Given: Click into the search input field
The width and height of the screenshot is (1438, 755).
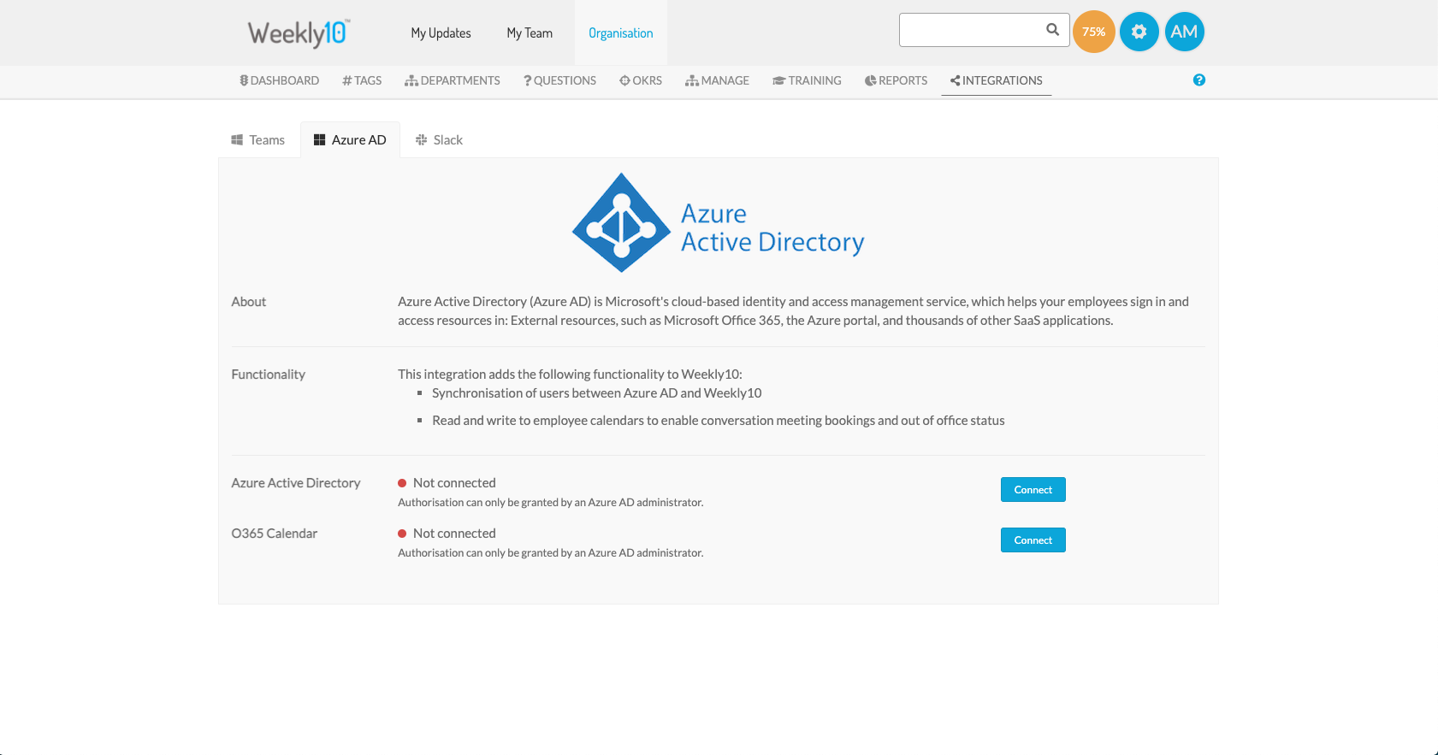Looking at the screenshot, I should click(970, 30).
